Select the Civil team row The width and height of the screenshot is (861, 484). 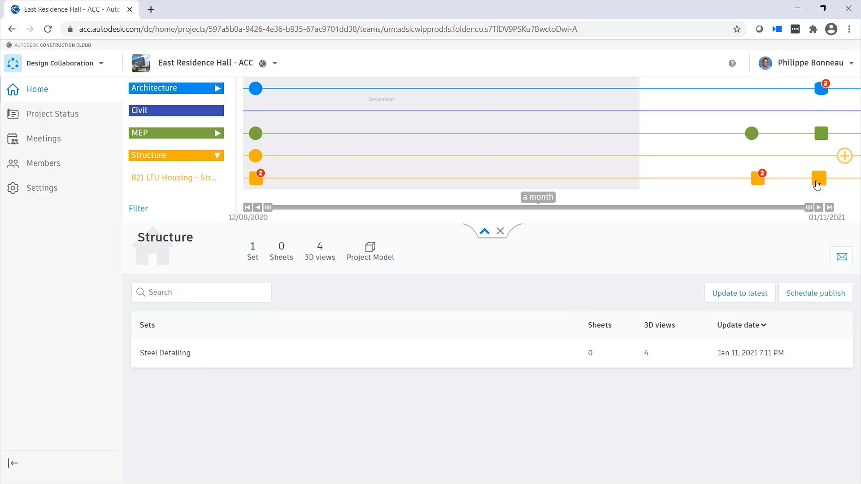tap(176, 111)
